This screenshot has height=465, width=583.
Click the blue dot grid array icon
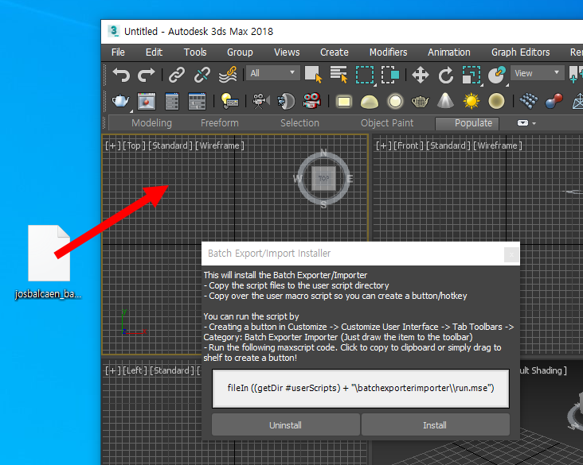pos(528,101)
